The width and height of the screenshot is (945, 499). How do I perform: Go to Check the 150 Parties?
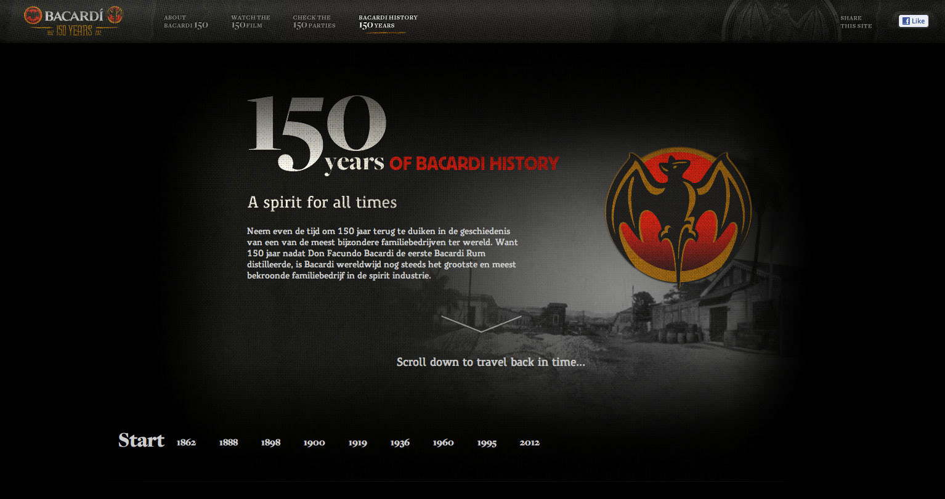click(314, 22)
